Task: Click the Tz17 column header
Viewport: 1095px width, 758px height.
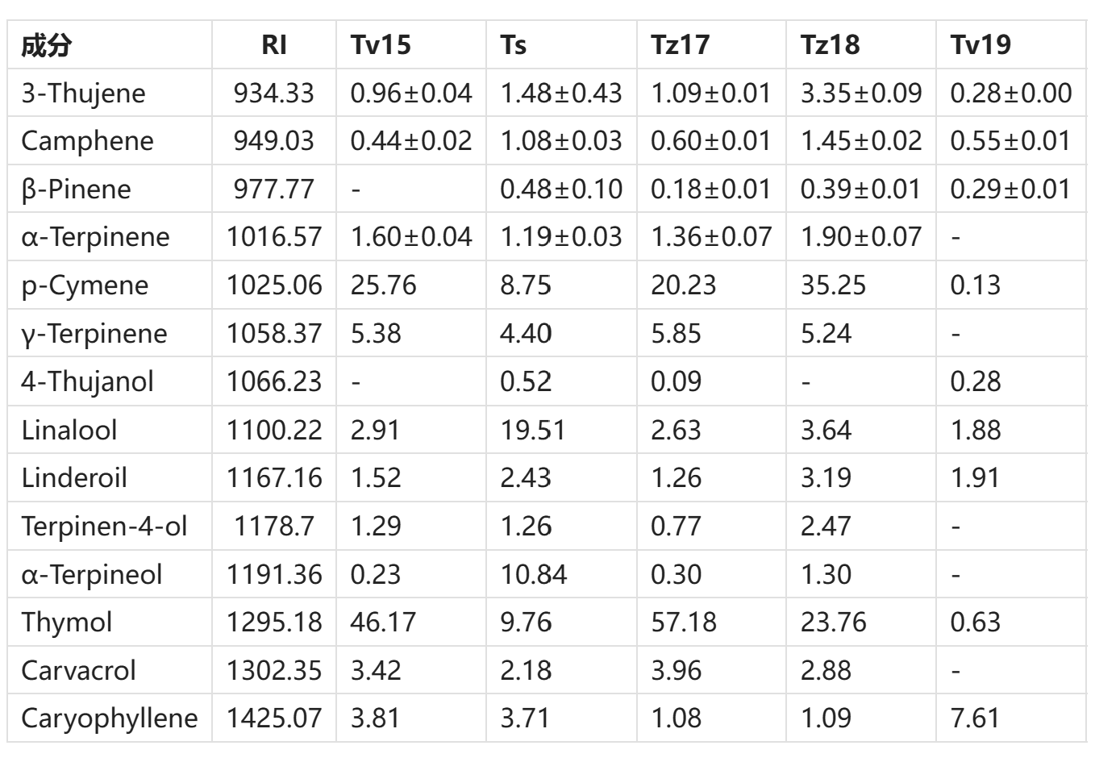Action: 681,44
